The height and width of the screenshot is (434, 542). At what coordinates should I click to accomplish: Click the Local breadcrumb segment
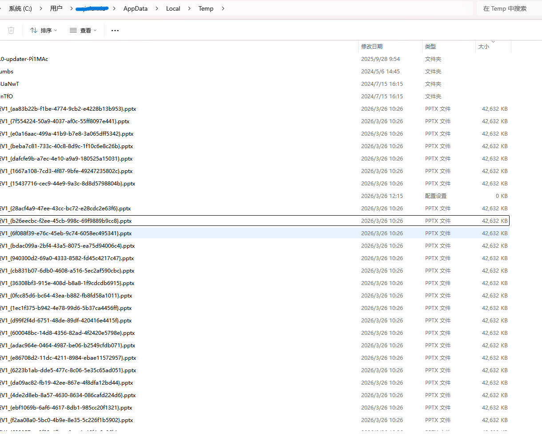173,8
